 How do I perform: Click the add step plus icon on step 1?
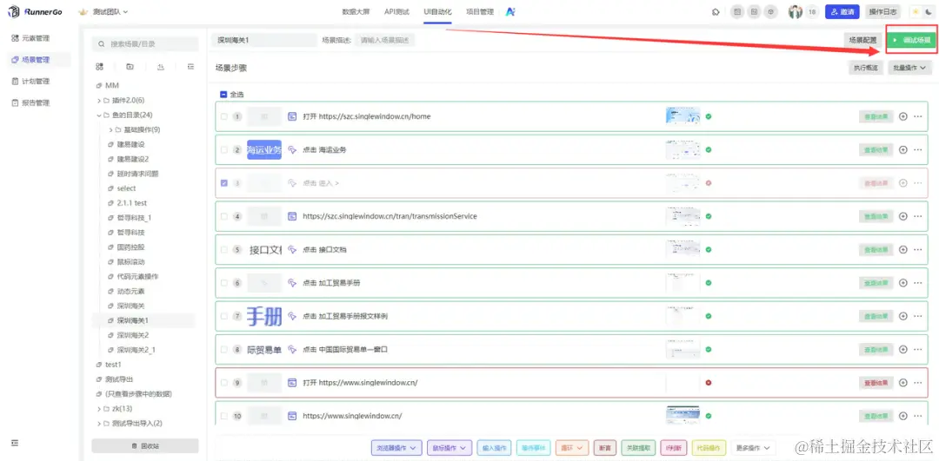[903, 116]
